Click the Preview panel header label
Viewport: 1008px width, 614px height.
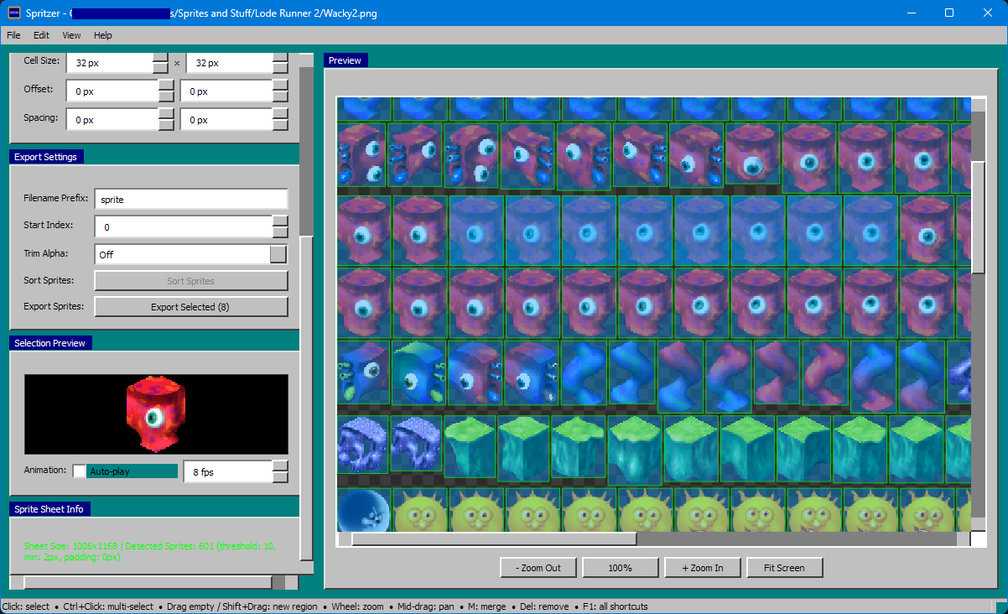pos(345,60)
